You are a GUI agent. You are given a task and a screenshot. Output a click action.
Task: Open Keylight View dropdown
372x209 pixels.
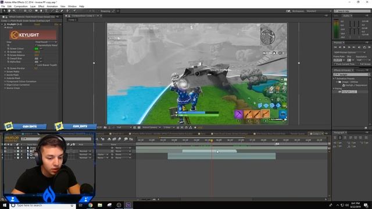click(46, 42)
